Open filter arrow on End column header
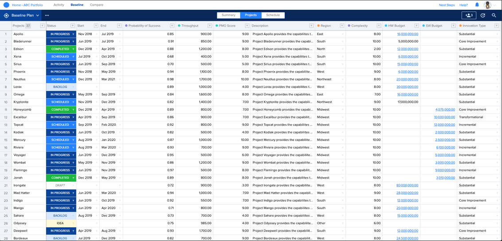Screen dimensions: 502x241 click(119, 26)
